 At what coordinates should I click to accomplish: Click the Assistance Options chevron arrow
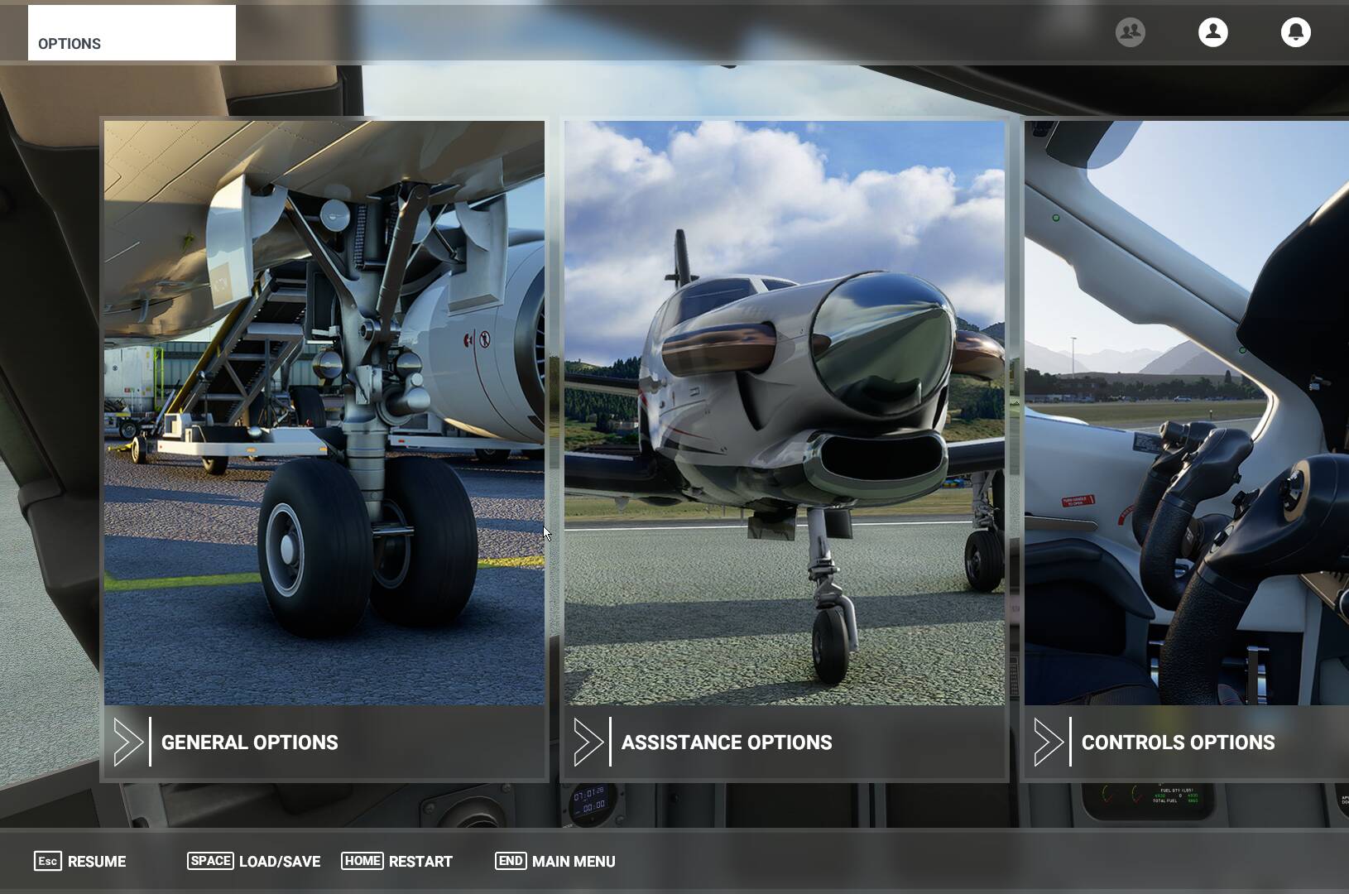click(x=588, y=742)
